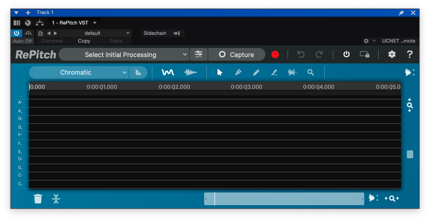This screenshot has width=430, height=221.
Task: Click the 0:00:04.000 ruler mark
Action: (x=318, y=87)
